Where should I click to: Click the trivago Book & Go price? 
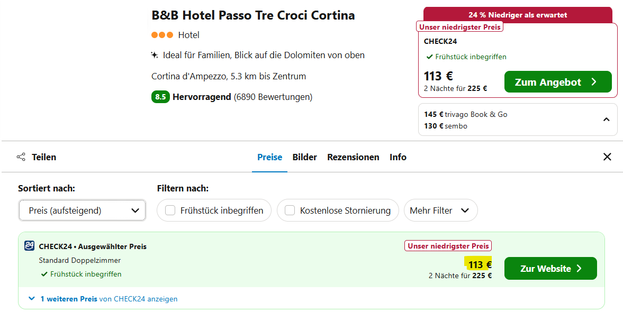[466, 114]
